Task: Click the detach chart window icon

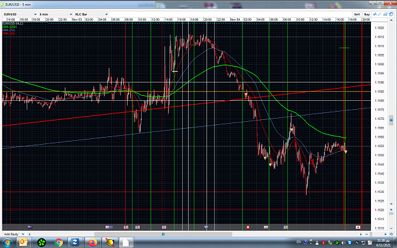Action: (391, 14)
